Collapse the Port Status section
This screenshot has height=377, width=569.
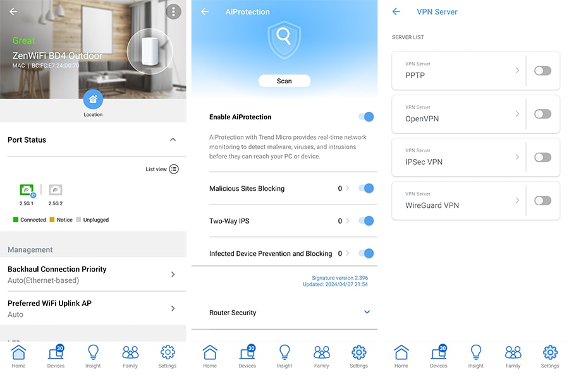173,140
